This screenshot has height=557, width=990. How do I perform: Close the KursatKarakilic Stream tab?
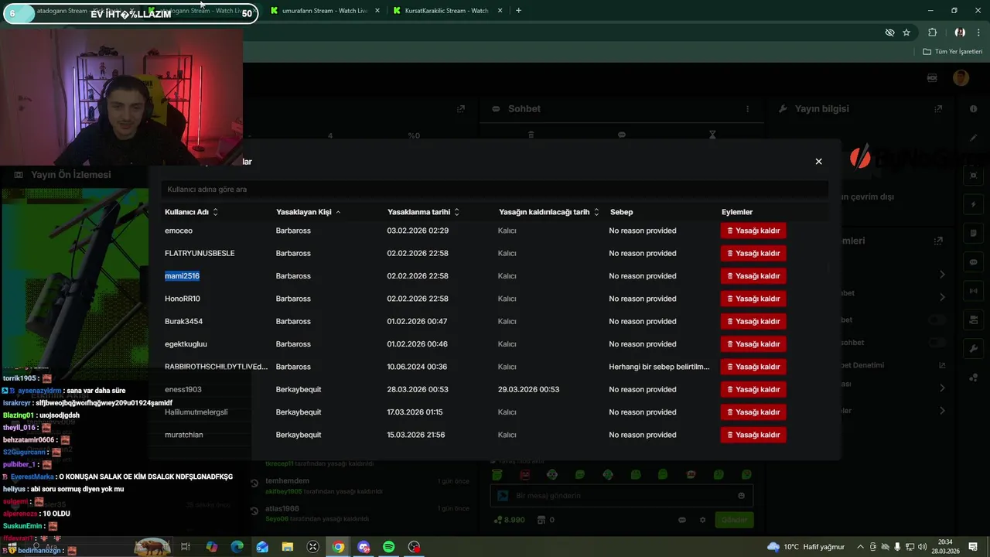(500, 11)
